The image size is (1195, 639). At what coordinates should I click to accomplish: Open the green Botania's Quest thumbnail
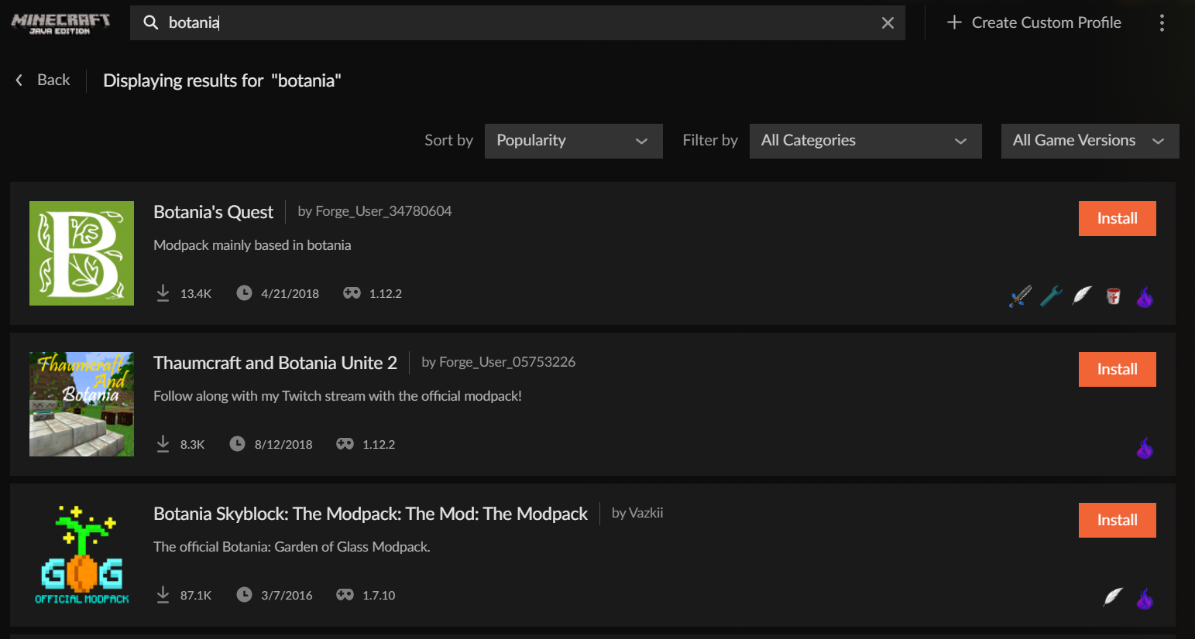[81, 253]
